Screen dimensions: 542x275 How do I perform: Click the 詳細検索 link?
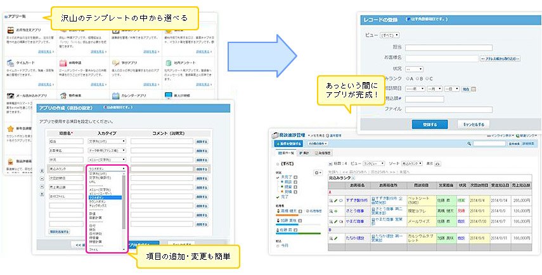528,144
